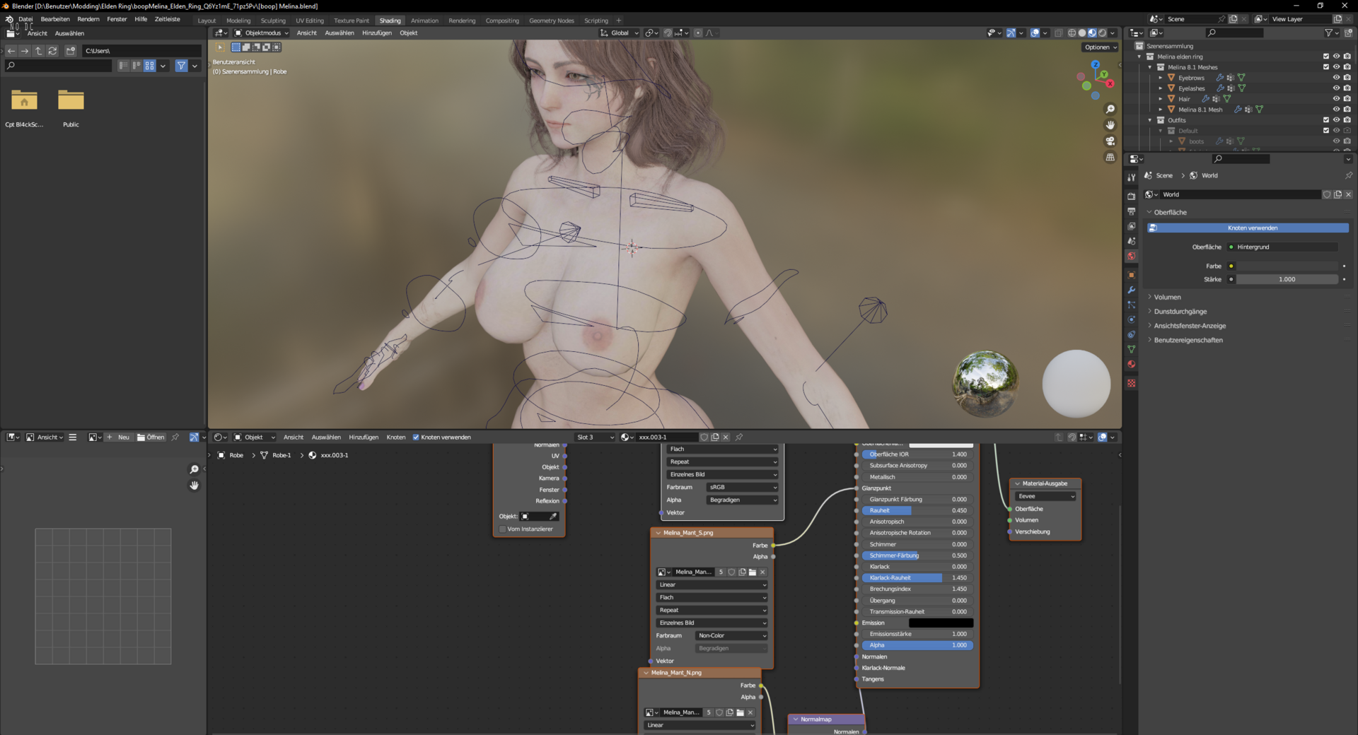The image size is (1358, 735).
Task: Open the Knoten menu in node editor
Action: point(396,437)
